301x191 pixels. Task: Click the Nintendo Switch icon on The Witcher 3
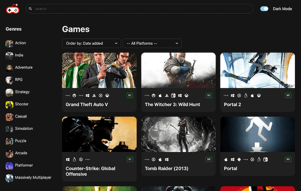[x=173, y=95]
